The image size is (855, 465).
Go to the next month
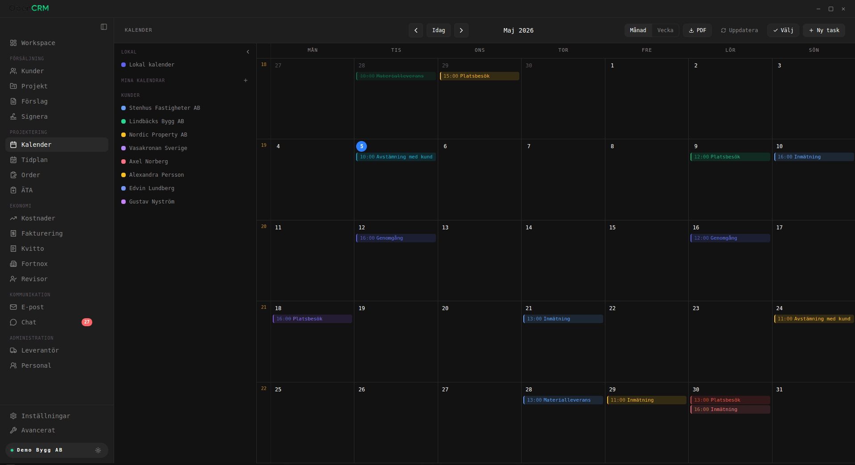[x=461, y=30]
